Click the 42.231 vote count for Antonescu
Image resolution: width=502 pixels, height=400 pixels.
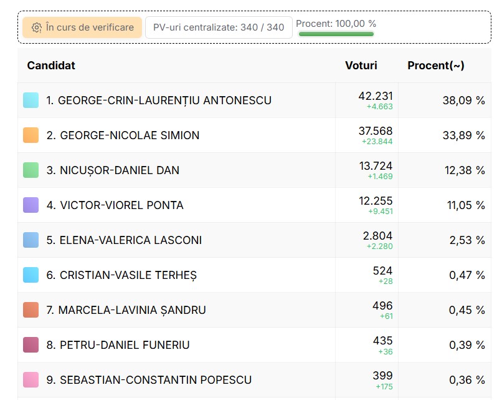(x=376, y=96)
